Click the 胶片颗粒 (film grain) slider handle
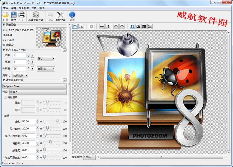The height and width of the screenshot is (167, 233). pyautogui.click(x=47, y=128)
